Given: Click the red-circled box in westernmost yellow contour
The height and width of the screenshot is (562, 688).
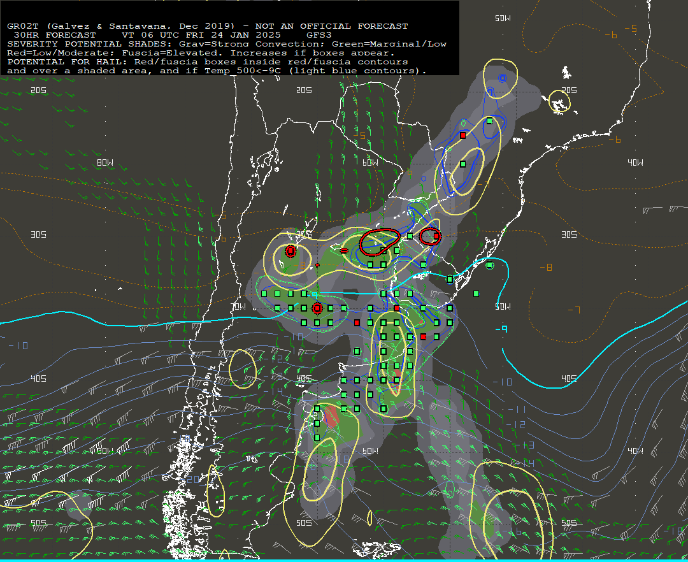Looking at the screenshot, I should [290, 252].
